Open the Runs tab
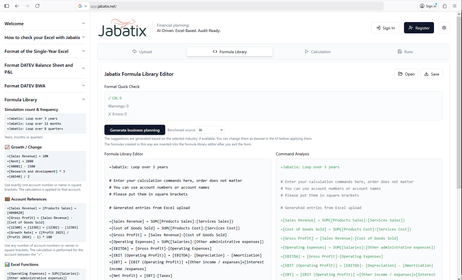This screenshot has width=462, height=280. click(x=405, y=52)
